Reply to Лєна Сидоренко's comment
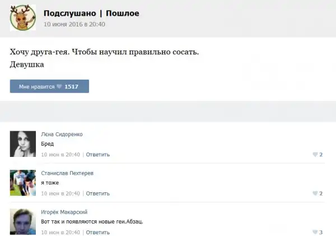The image size is (336, 236). pyautogui.click(x=97, y=154)
